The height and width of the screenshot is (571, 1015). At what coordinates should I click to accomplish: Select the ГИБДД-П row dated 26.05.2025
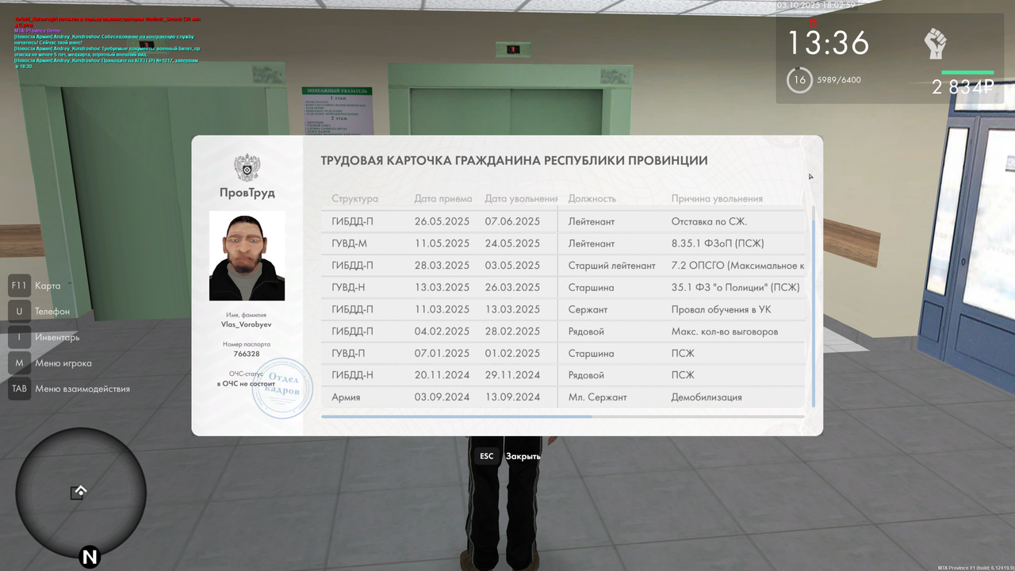click(563, 221)
